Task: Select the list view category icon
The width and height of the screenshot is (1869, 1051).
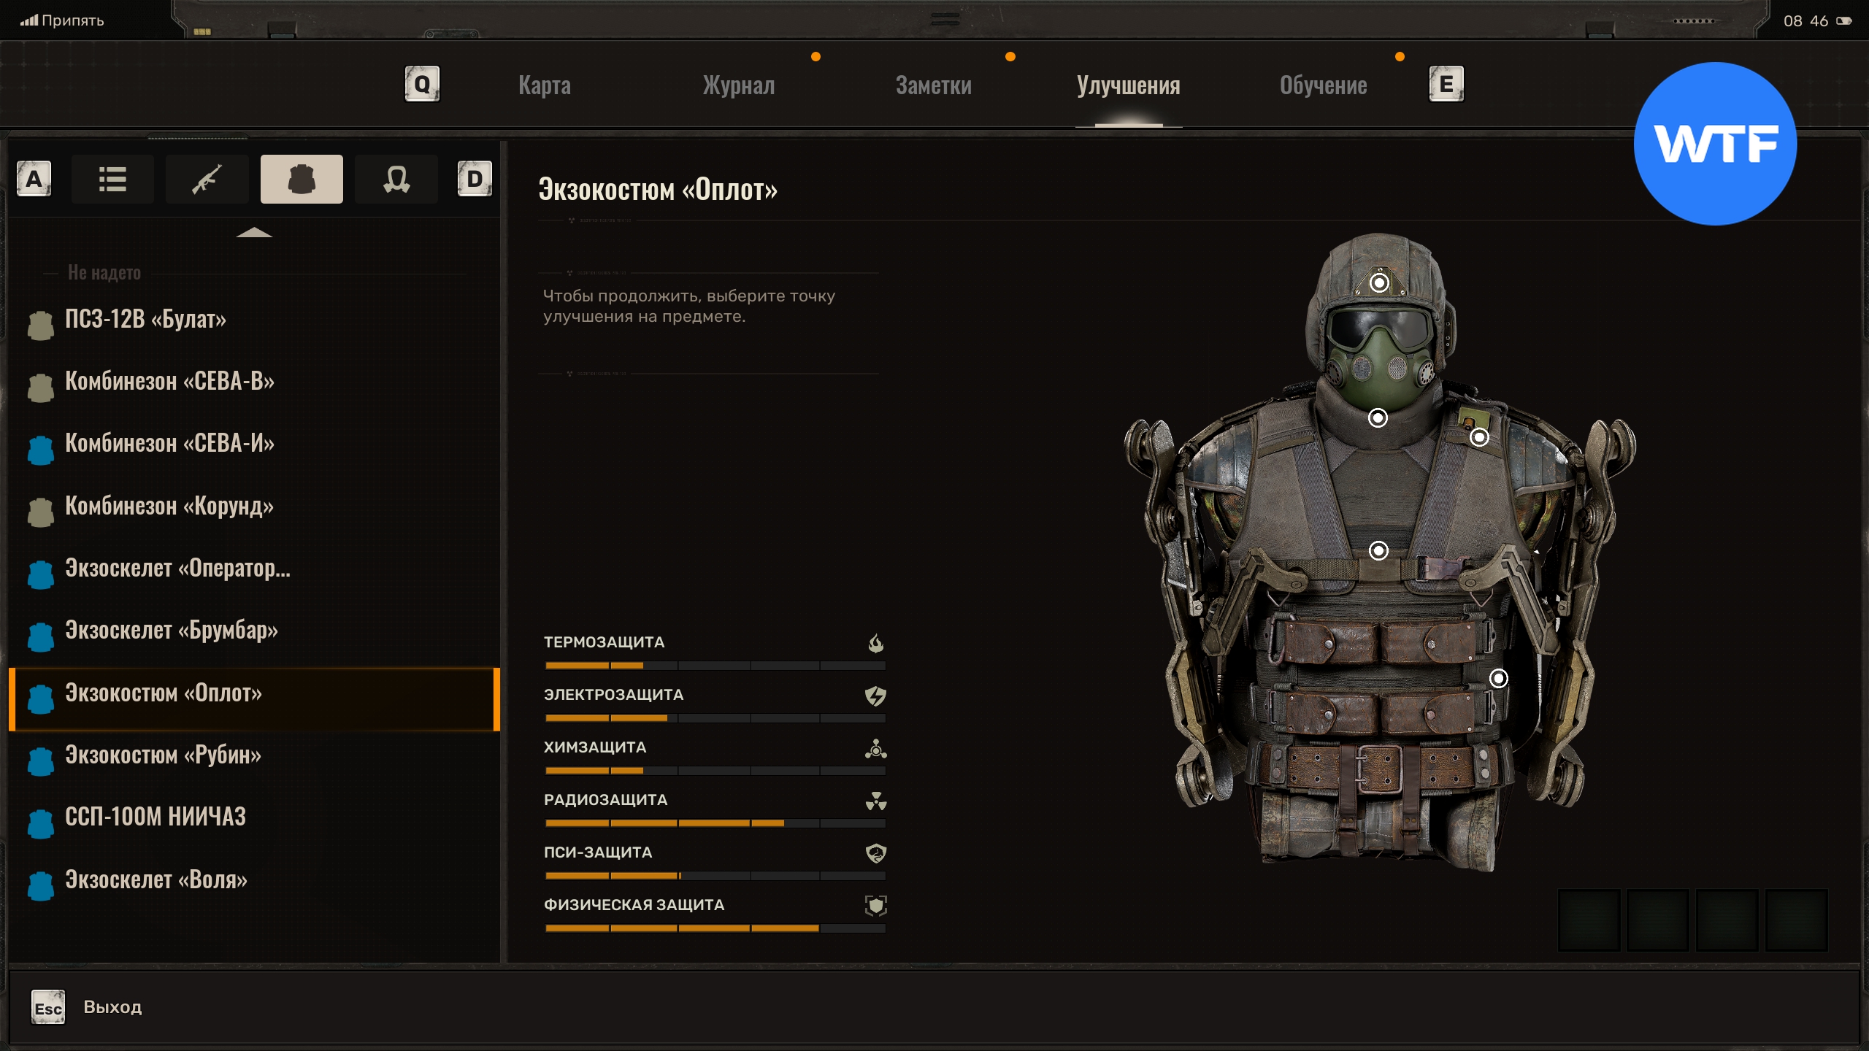Action: (112, 179)
